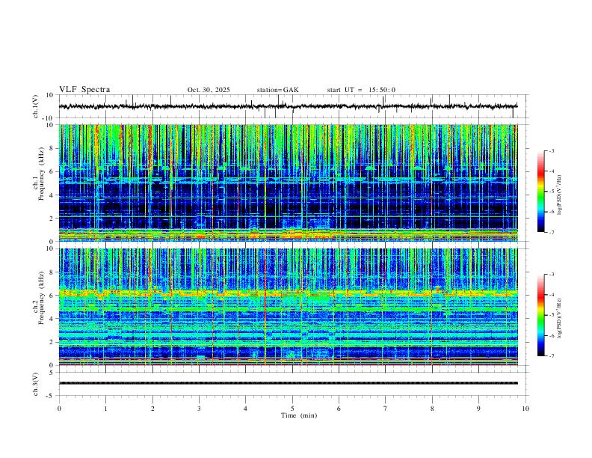The image size is (592, 458).
Task: Click the ch.2 spectrogram panel
Action: point(288,307)
